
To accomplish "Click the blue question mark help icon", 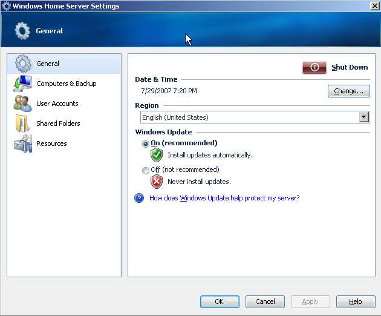I will pyautogui.click(x=139, y=198).
